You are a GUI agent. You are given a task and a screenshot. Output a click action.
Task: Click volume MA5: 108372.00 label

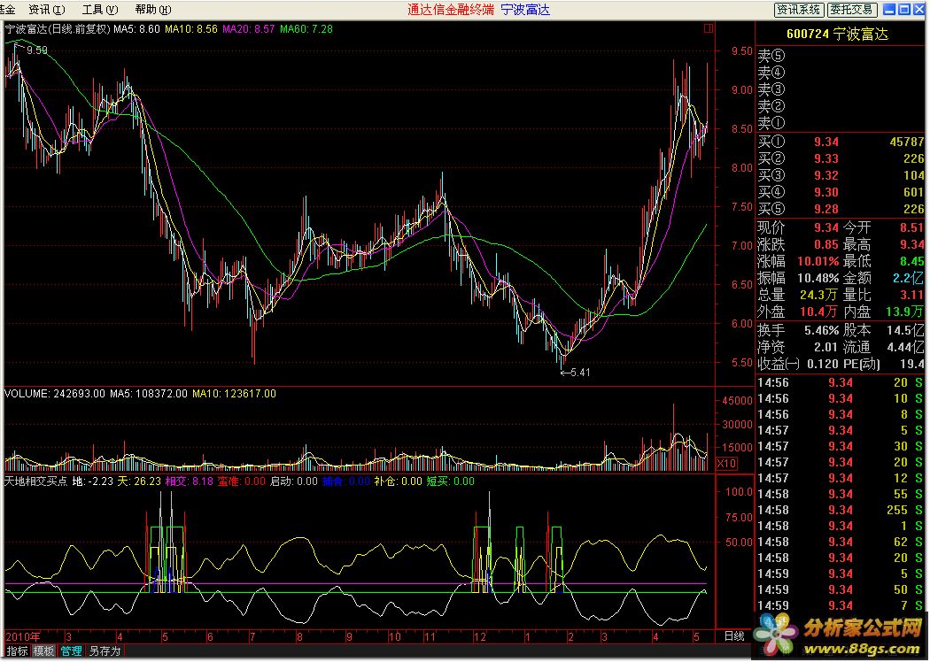pyautogui.click(x=148, y=394)
